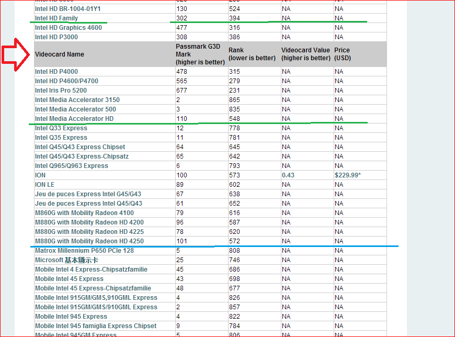This screenshot has height=337, width=455.
Task: Click G3D Mark 89 in ION LE row
Action: [180, 185]
